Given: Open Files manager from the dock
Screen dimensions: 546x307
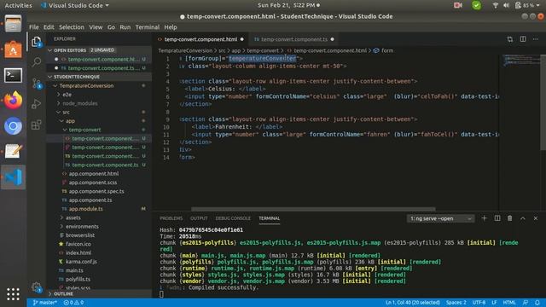Looking at the screenshot, I should pyautogui.click(x=13, y=24).
